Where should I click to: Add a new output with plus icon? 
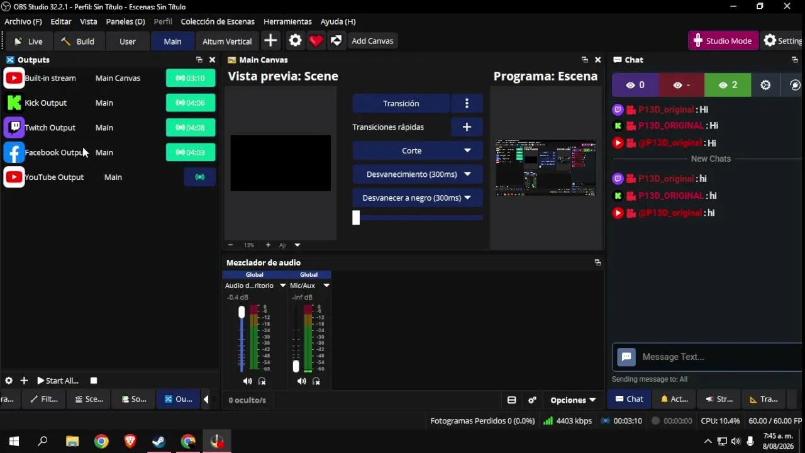pyautogui.click(x=24, y=381)
